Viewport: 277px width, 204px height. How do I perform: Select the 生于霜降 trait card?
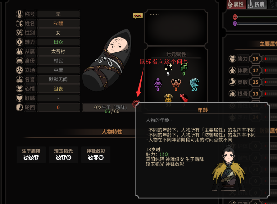point(31,155)
